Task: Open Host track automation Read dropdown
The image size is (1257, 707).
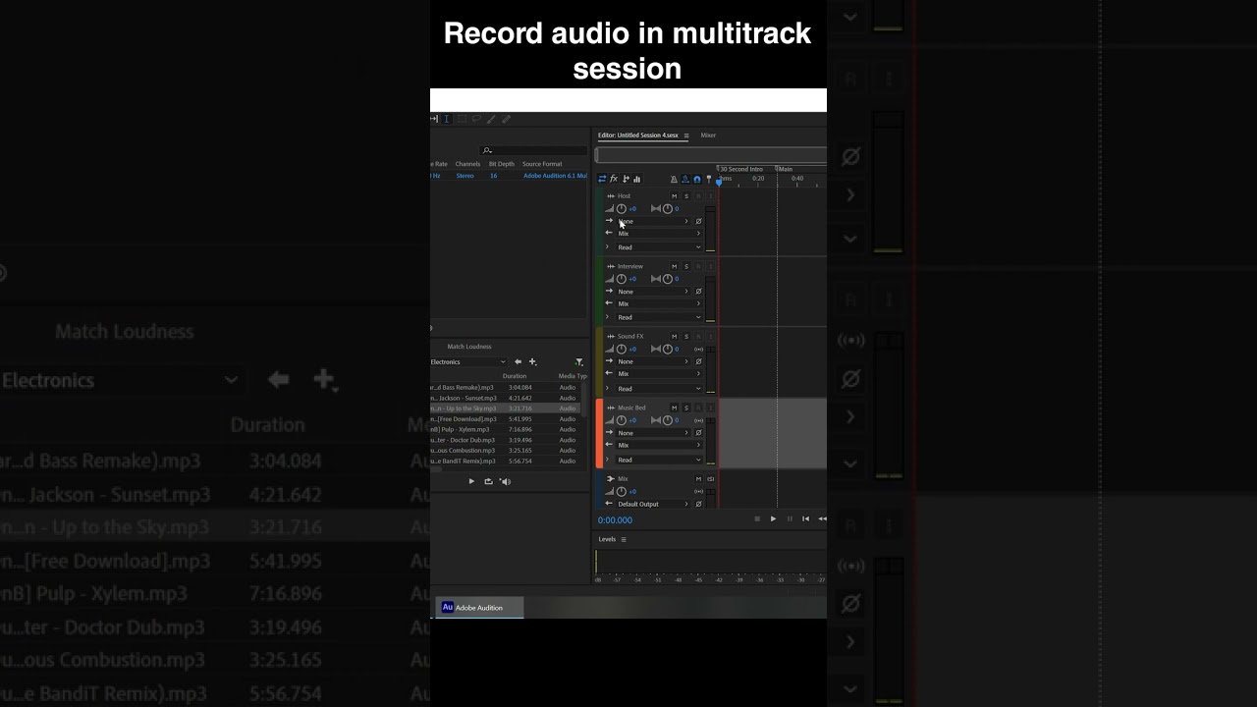Action: 659,247
